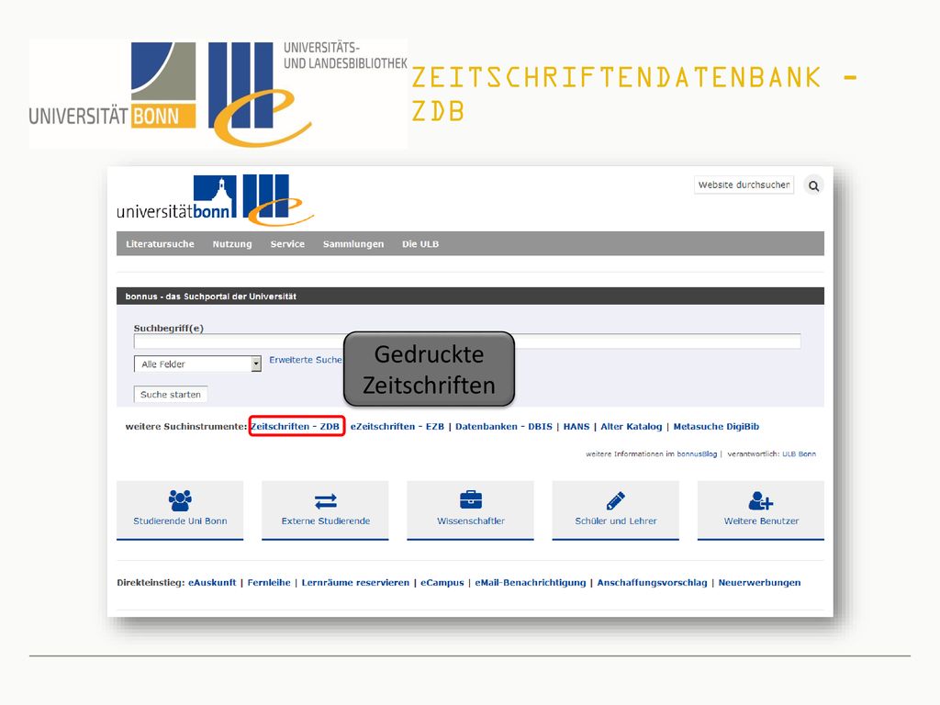Open the Service menu
940x705 pixels.
[x=287, y=244]
